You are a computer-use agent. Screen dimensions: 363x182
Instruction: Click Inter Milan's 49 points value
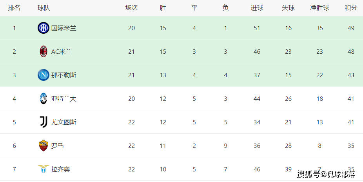coord(351,28)
